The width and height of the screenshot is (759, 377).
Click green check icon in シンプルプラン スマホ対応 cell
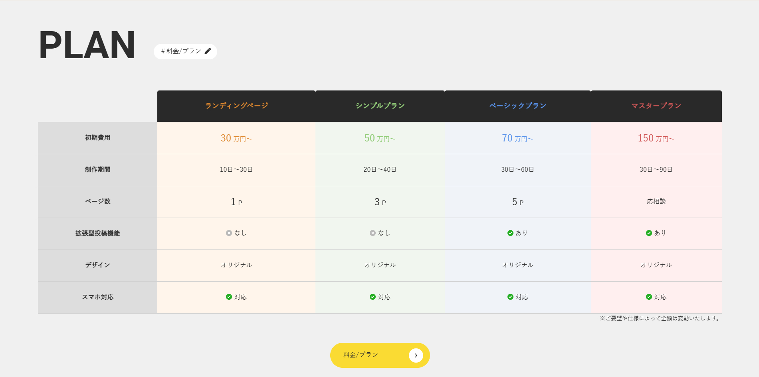pyautogui.click(x=373, y=297)
